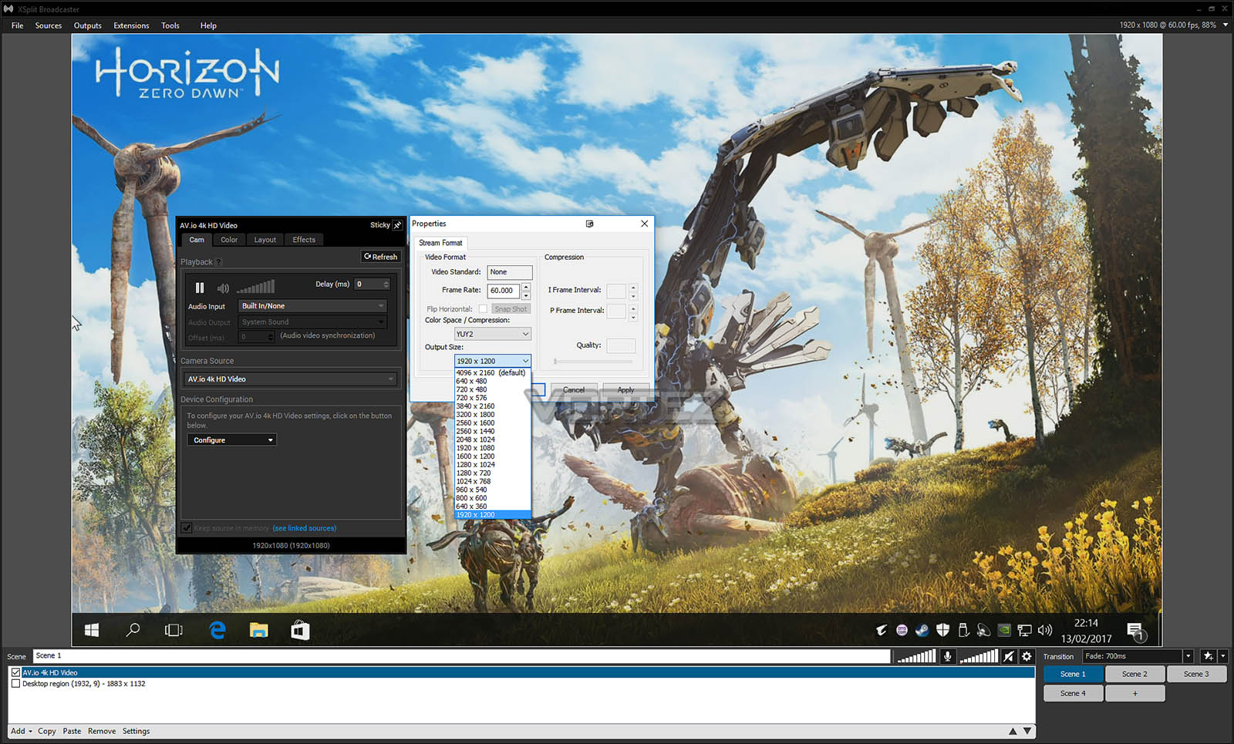Open the resolution dropdown arrow at top right

(1226, 25)
